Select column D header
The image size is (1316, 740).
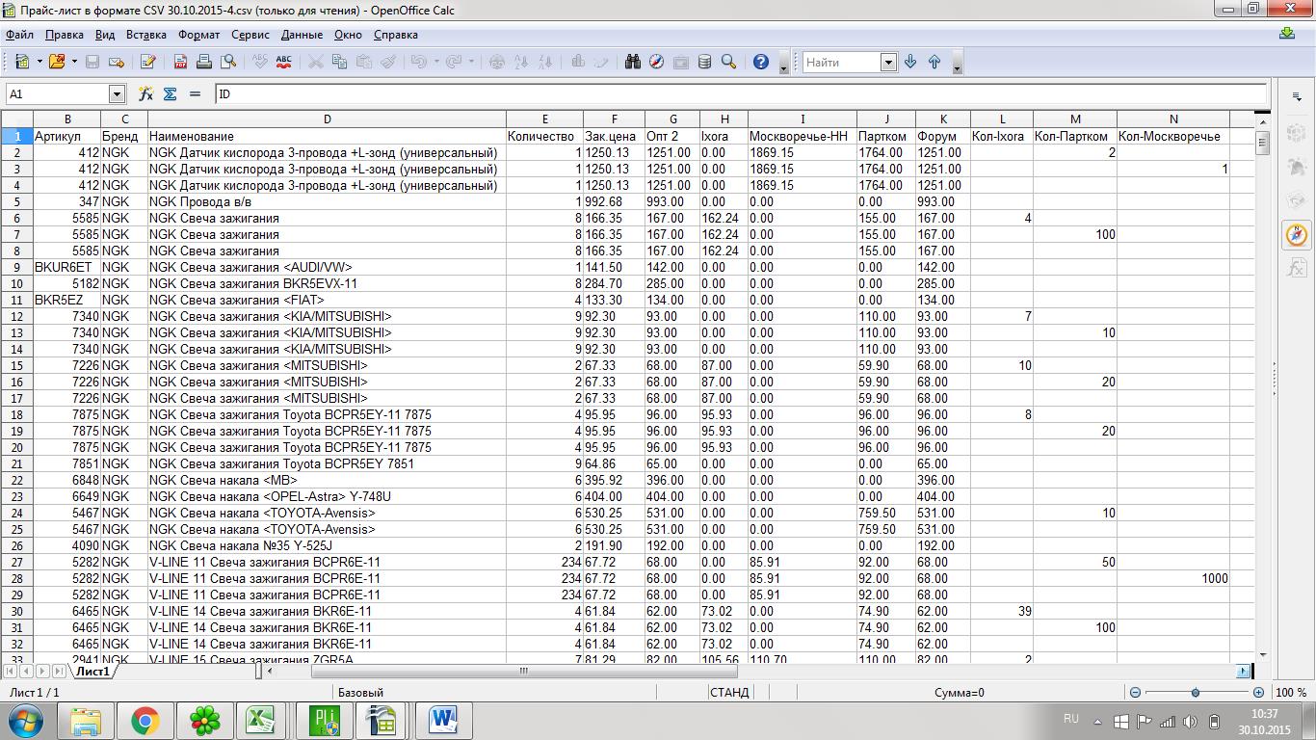(x=327, y=119)
